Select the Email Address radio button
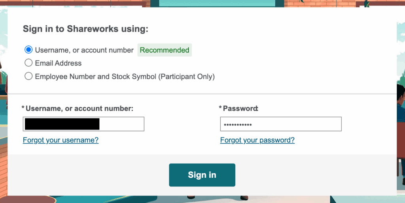 (x=28, y=63)
